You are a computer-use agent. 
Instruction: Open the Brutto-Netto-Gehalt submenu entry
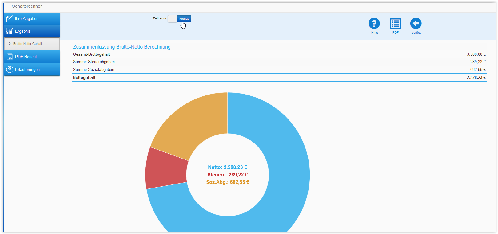coord(28,44)
